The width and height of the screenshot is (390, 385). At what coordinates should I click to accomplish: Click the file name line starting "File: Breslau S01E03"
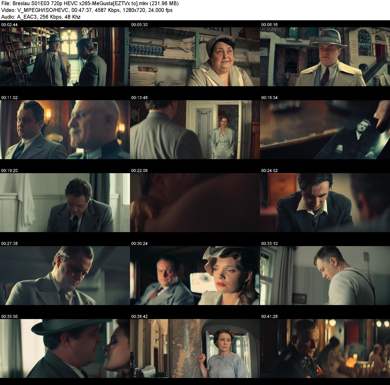(x=90, y=3)
